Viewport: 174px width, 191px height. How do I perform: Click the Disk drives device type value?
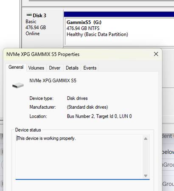pyautogui.click(x=77, y=98)
